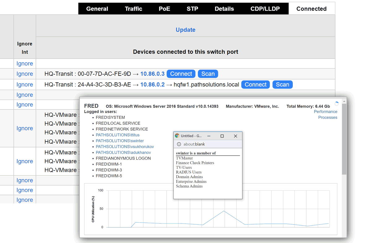Click the Chrome icon in popup title bar
Screen dimensions: 371x243
177,136
